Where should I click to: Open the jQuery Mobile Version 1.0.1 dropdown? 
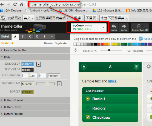(x=89, y=27)
